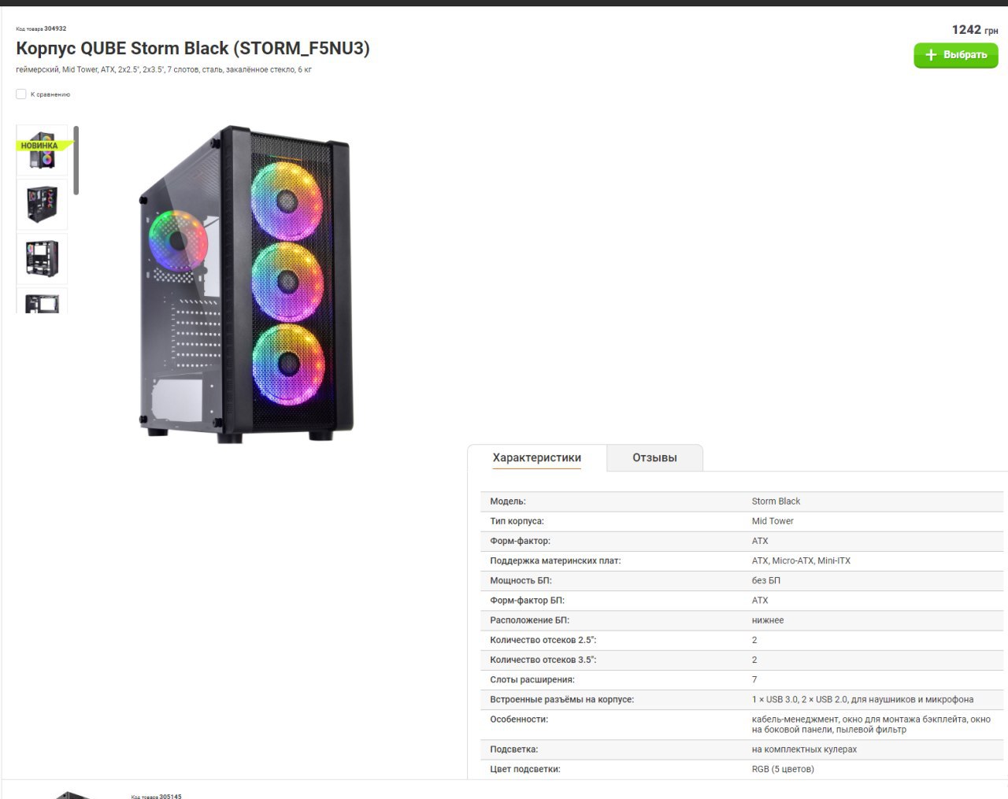This screenshot has height=799, width=1008.
Task: Click the thumbnail list scrollbar
Action: click(76, 160)
